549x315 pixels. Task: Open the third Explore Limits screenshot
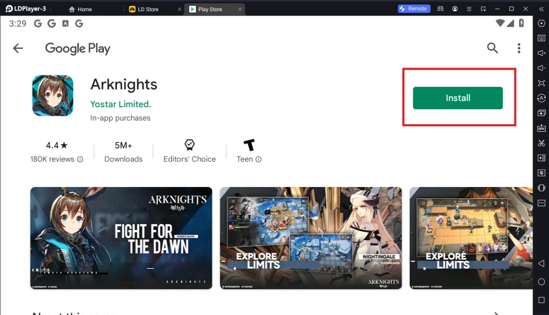[x=471, y=238]
